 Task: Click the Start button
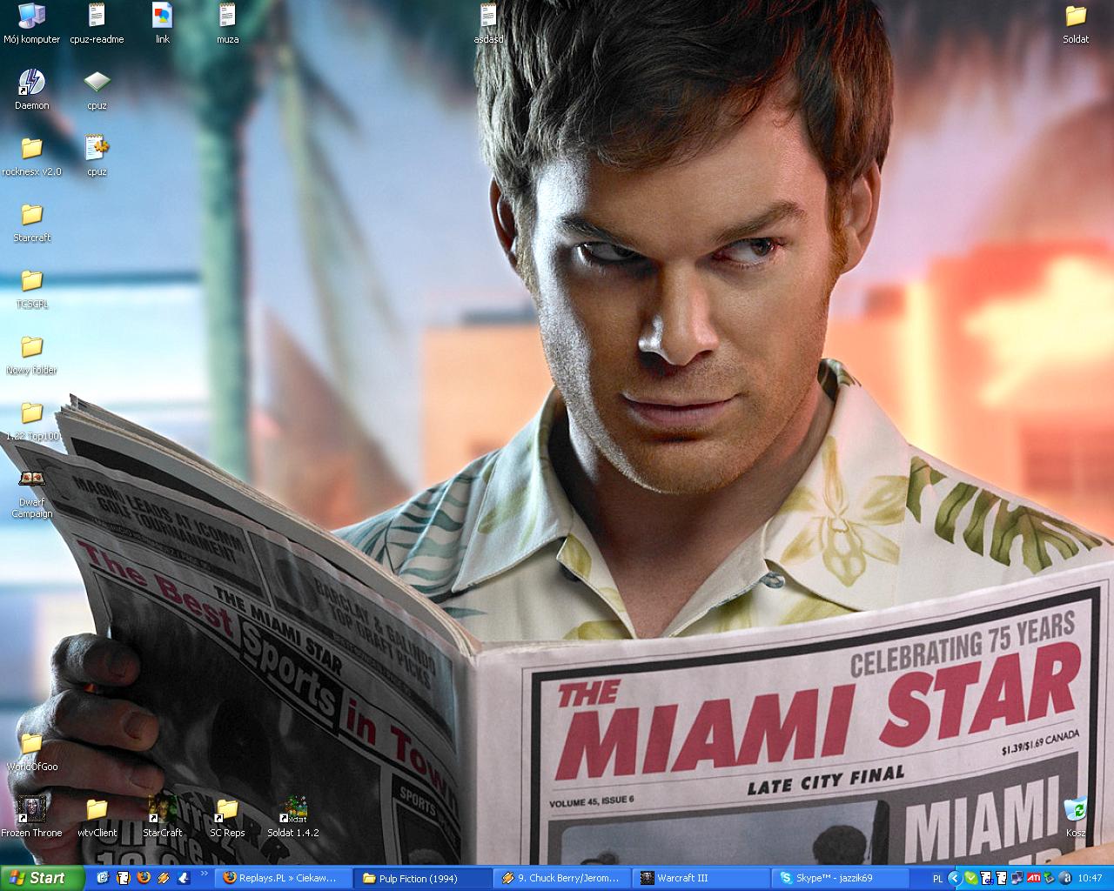[x=43, y=878]
